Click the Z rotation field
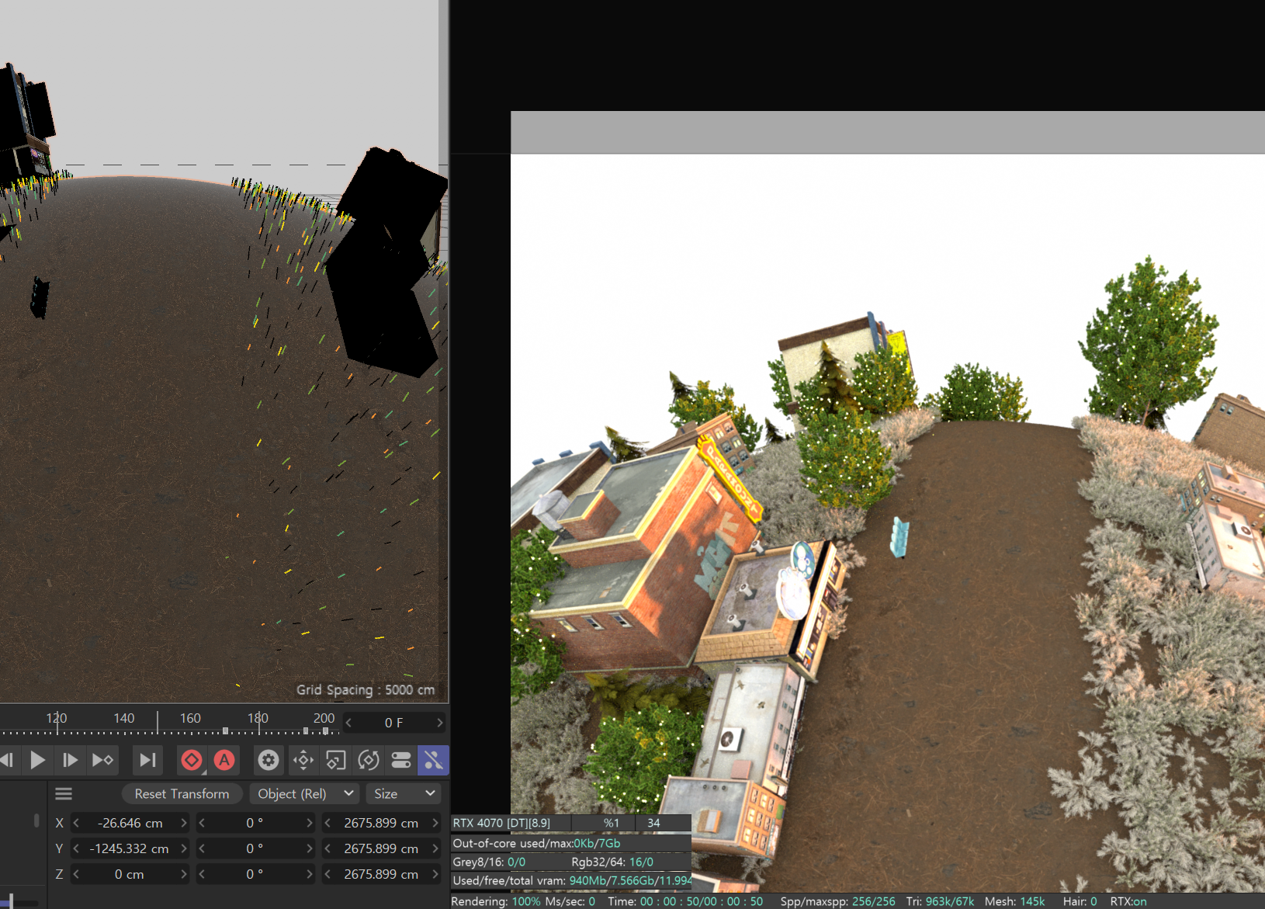This screenshot has width=1265, height=909. click(x=255, y=874)
